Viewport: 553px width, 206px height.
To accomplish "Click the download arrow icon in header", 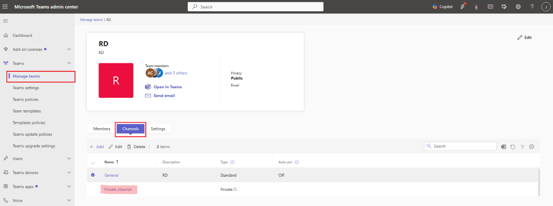I will (x=476, y=6).
